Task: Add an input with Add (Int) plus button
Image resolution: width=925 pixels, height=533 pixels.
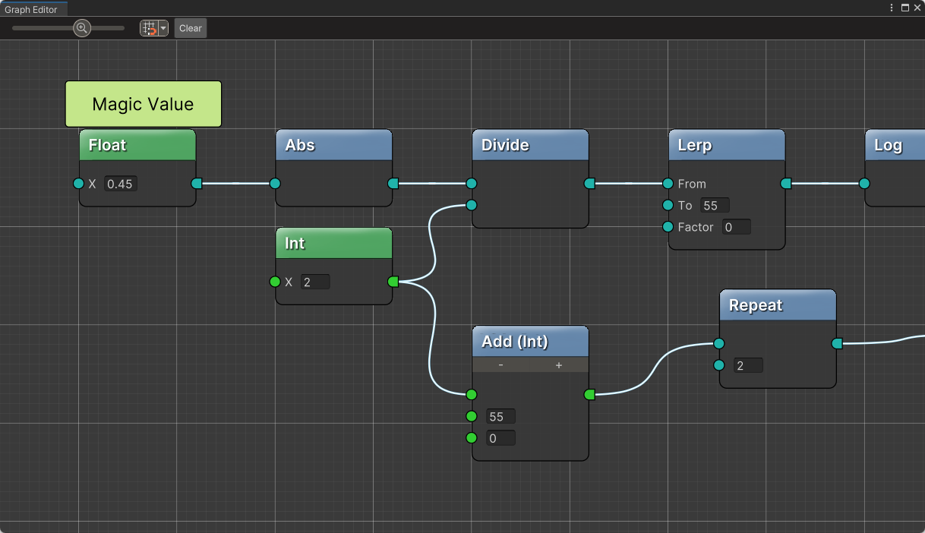Action: click(559, 365)
